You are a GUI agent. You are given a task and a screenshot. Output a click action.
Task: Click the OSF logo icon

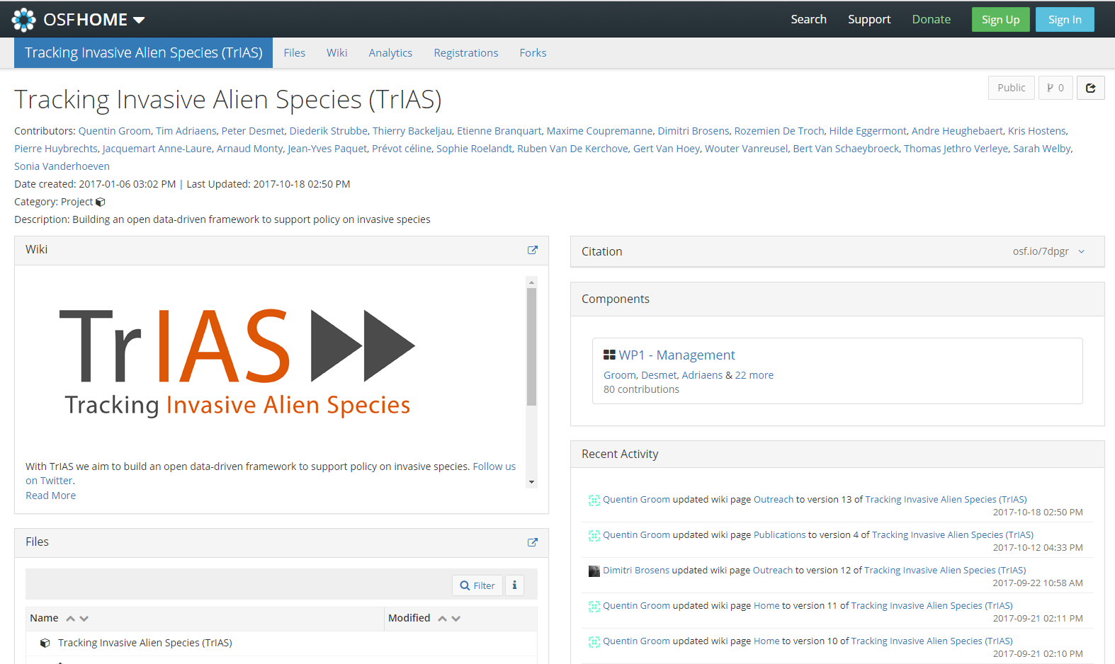(23, 20)
